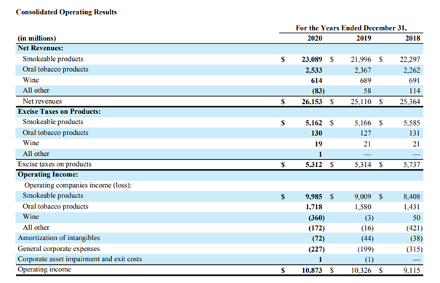Click the Net Revenues section header
440x283 pixels.
pyautogui.click(x=41, y=48)
